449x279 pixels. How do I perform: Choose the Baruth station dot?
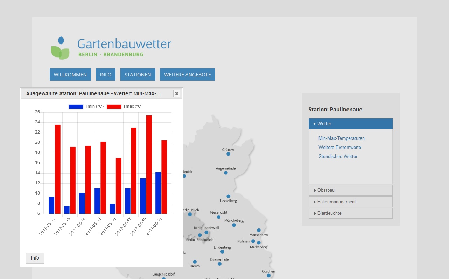point(195,262)
